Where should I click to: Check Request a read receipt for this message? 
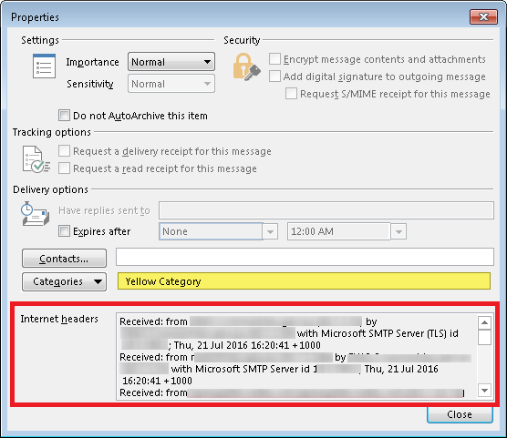point(64,168)
